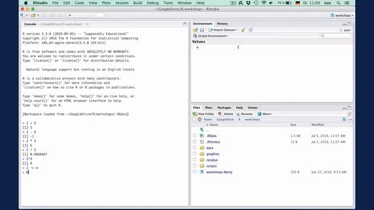374x210 pixels.
Task: Click the save workspace disk icon
Action: tap(202, 30)
